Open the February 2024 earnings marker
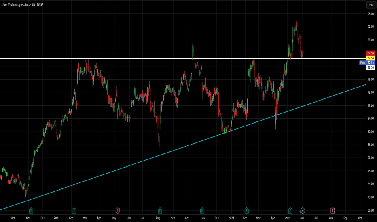 click(x=74, y=211)
